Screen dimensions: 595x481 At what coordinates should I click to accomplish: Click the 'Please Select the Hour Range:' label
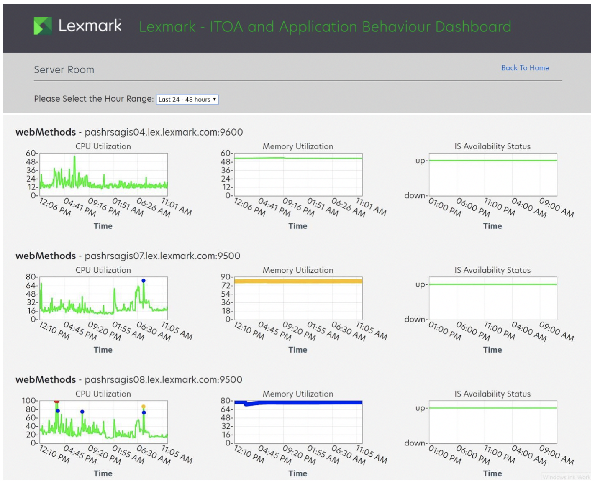[94, 99]
